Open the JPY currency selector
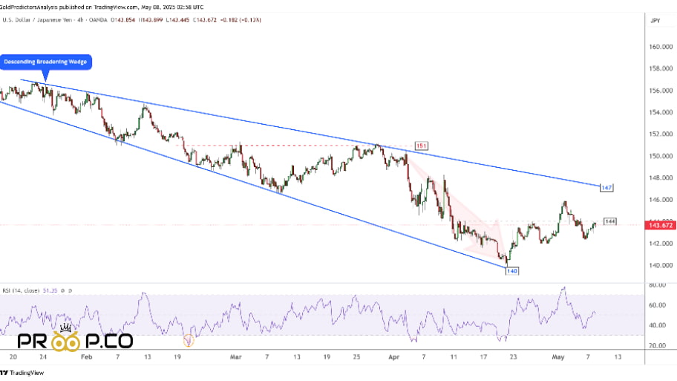The image size is (677, 381). coord(655,20)
